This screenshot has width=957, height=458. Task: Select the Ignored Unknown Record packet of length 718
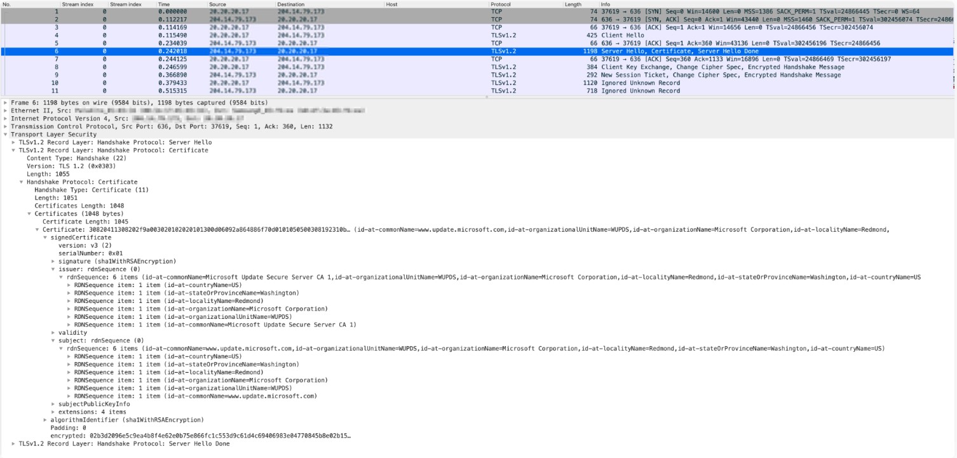point(478,91)
